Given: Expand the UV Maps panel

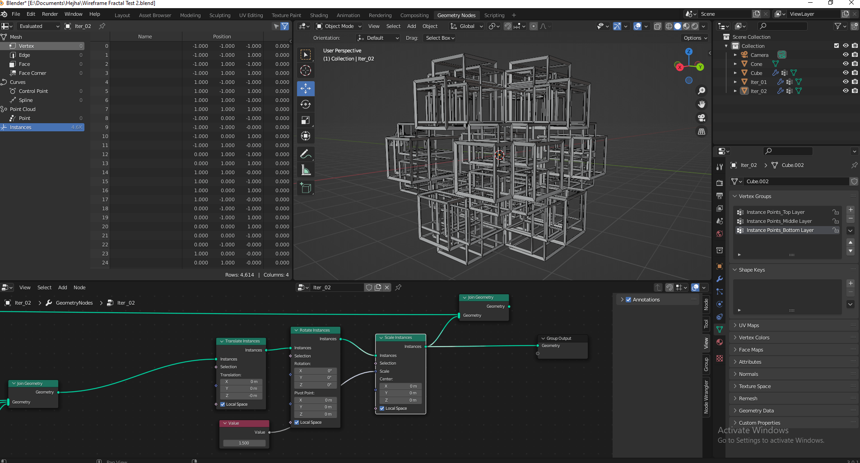Looking at the screenshot, I should coord(748,325).
